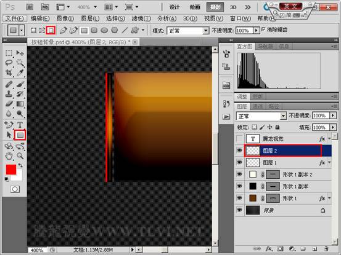The height and width of the screenshot is (255, 341).
Task: Hide layer 图层 1
Action: click(x=239, y=162)
